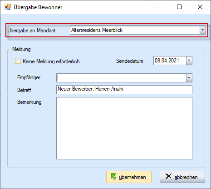Image resolution: width=211 pixels, height=189 pixels.
Task: Minimize the Übergabe Bewohner window
Action: coord(159,7)
